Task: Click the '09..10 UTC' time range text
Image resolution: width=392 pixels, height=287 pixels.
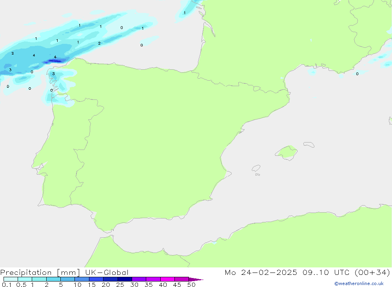Action: tap(325, 272)
